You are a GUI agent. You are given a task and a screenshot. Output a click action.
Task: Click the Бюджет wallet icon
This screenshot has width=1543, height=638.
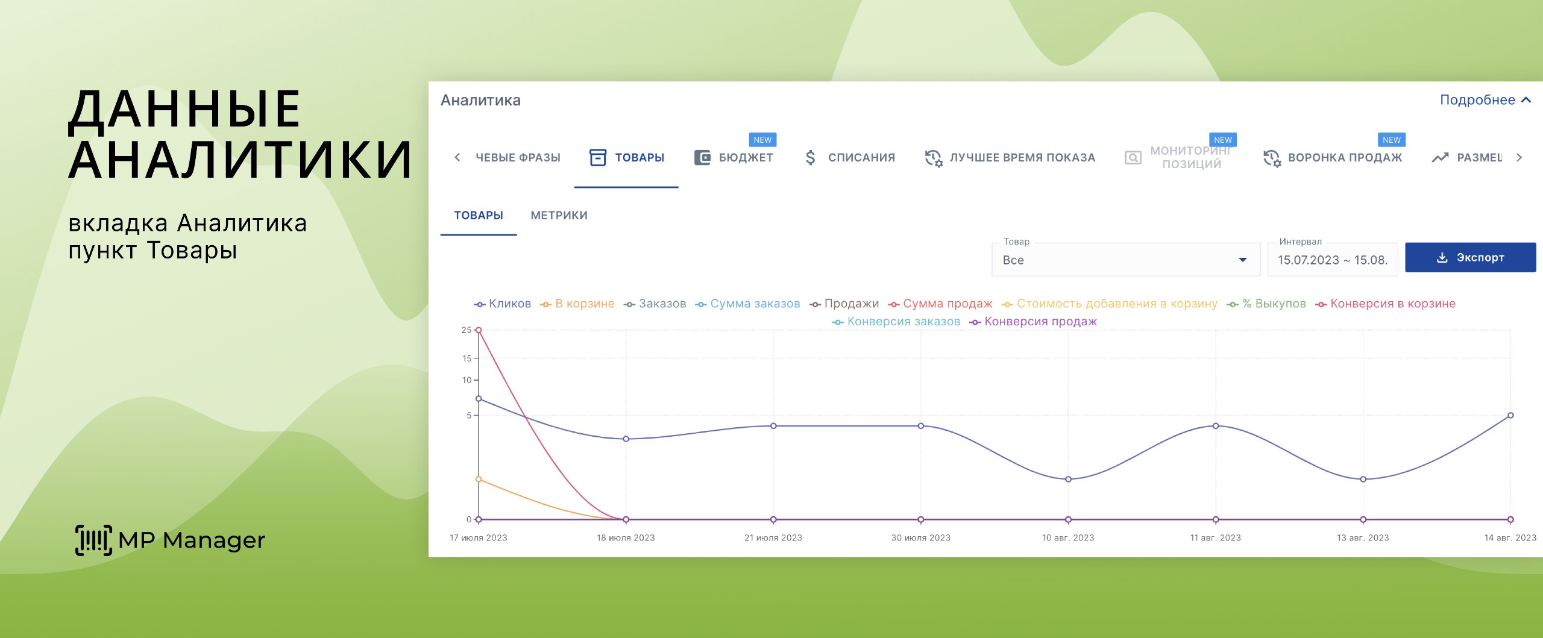[x=702, y=157]
